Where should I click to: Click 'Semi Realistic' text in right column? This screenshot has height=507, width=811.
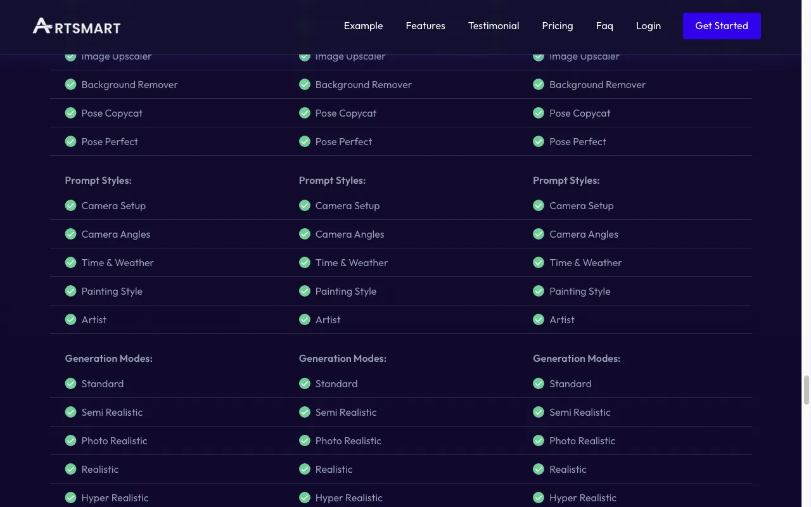[580, 412]
